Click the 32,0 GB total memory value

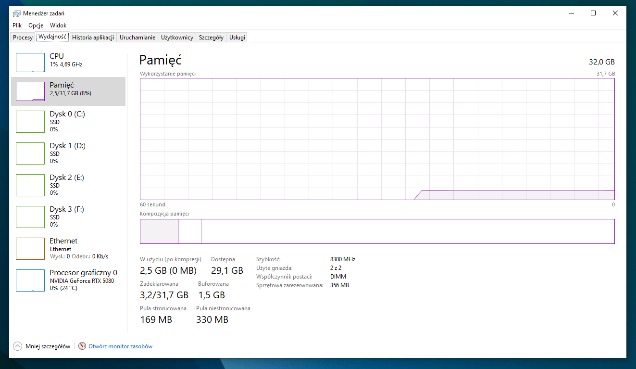[602, 62]
